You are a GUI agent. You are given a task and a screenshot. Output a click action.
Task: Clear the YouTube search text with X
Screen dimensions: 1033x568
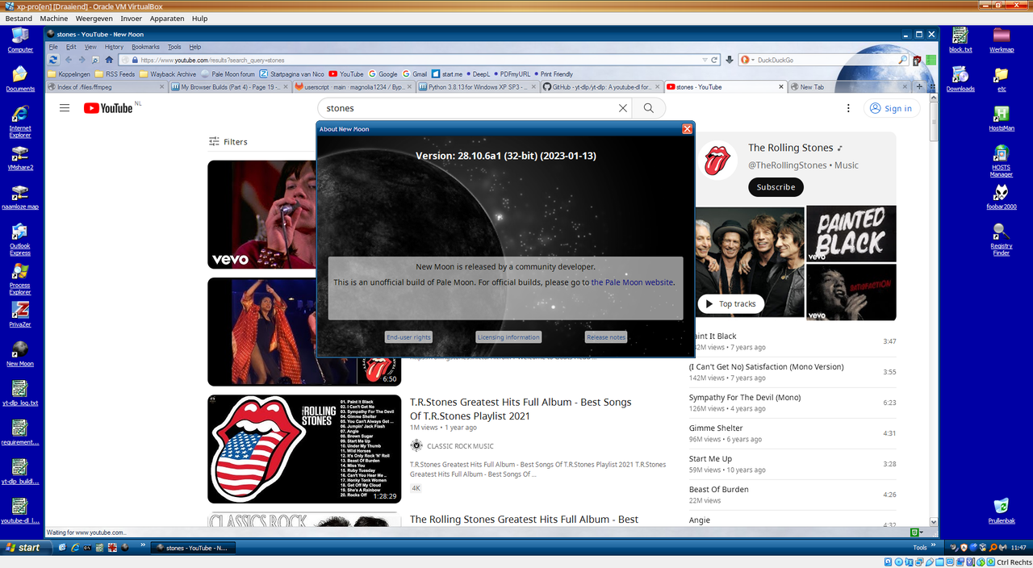coord(623,108)
